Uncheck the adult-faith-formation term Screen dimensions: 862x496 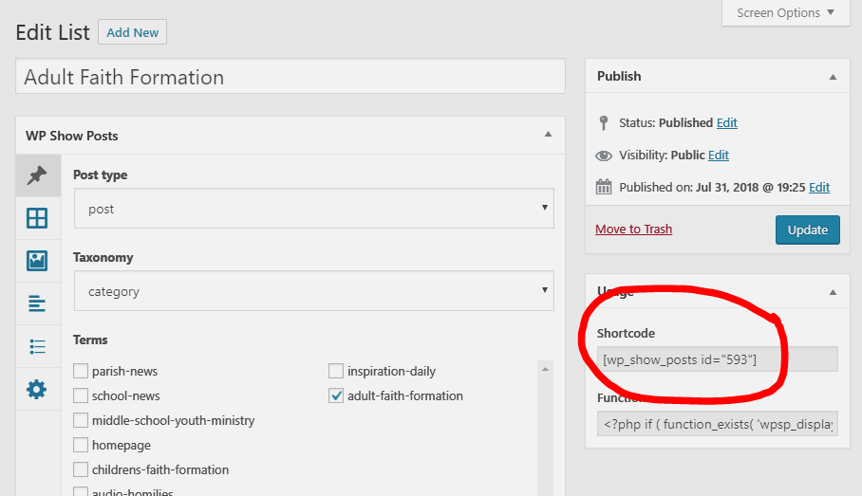[x=336, y=396]
